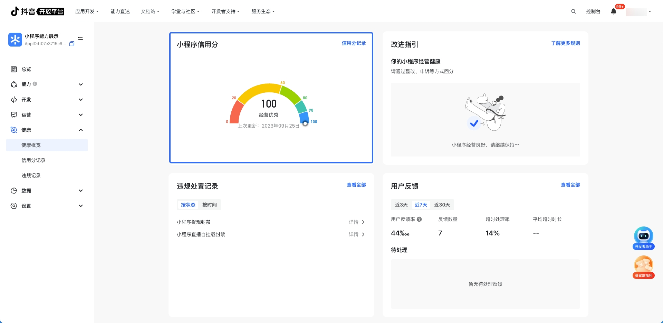Open notifications bell with 99+ badge

click(x=614, y=11)
